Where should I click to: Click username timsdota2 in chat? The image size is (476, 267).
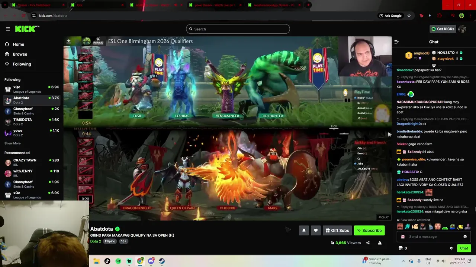405,70
